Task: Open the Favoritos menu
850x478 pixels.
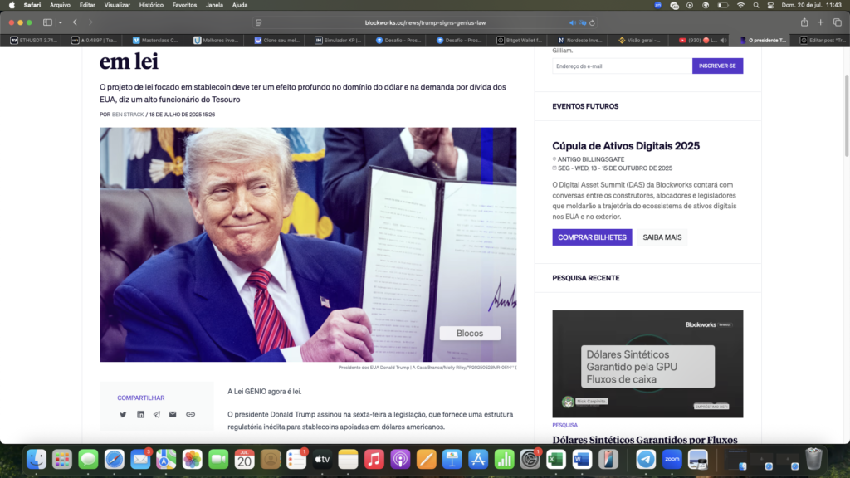Action: click(x=184, y=6)
